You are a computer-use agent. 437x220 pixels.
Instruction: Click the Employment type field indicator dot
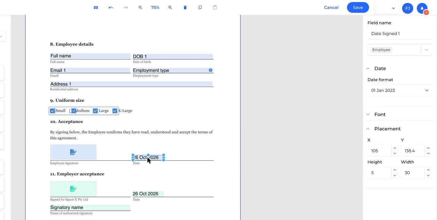tap(210, 70)
